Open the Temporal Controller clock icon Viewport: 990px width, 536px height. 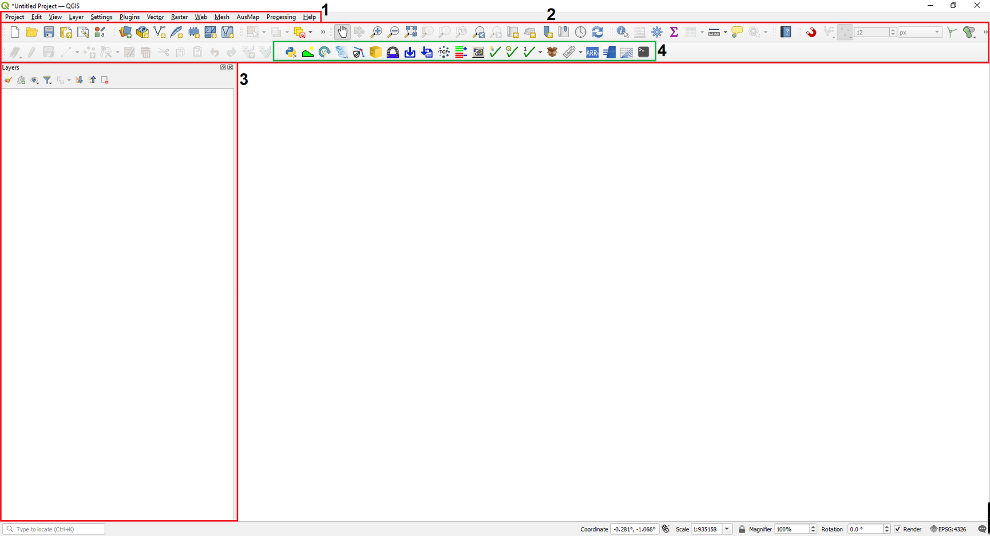pyautogui.click(x=580, y=32)
